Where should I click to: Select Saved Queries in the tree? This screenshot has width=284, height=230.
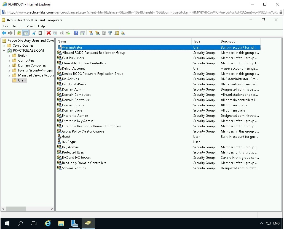click(23, 46)
